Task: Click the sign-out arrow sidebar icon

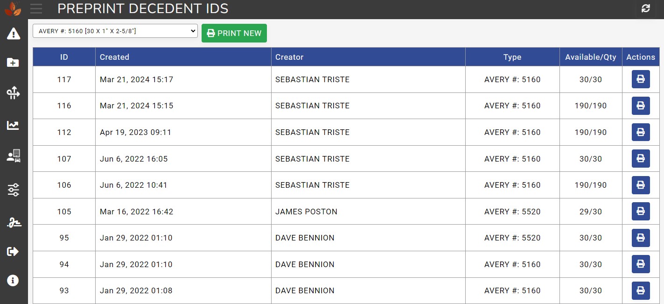Action: point(13,252)
